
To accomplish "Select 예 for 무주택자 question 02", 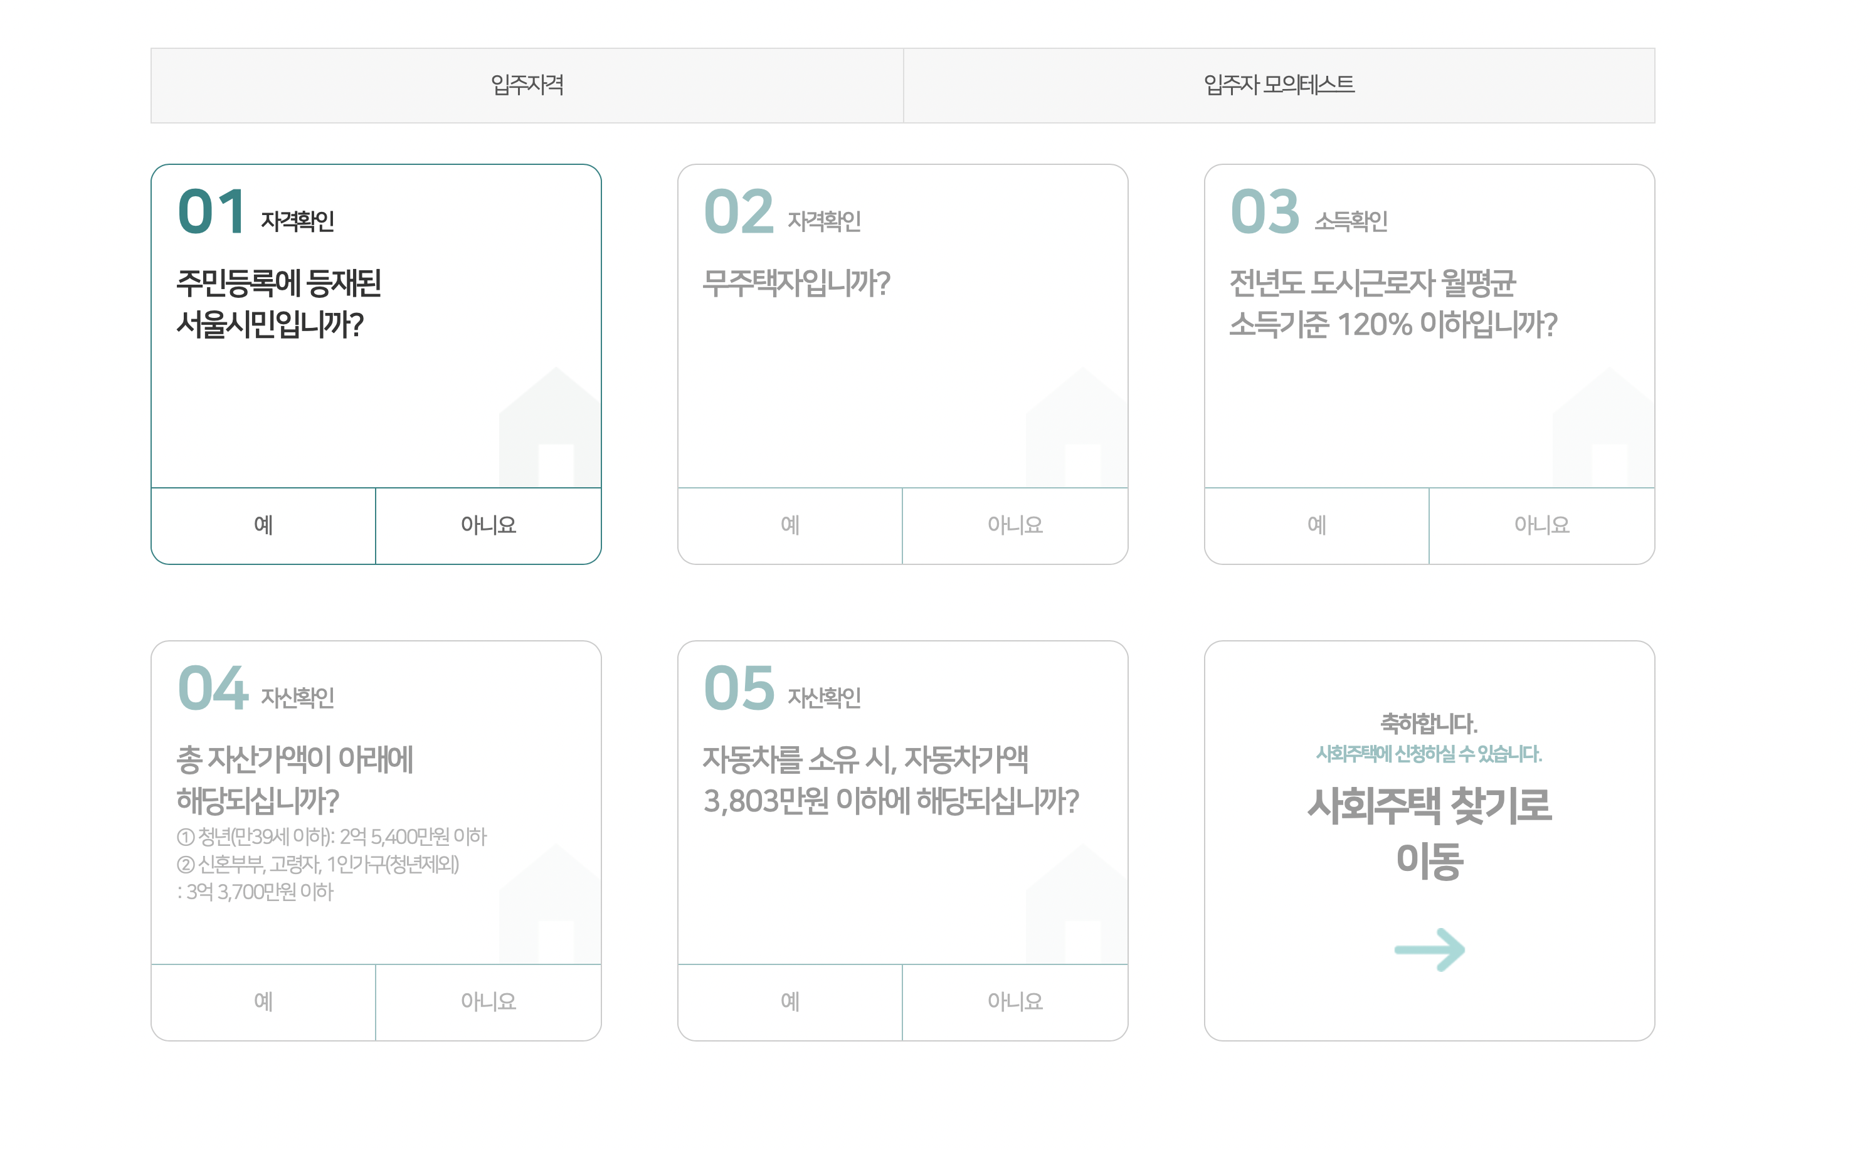I will [790, 525].
